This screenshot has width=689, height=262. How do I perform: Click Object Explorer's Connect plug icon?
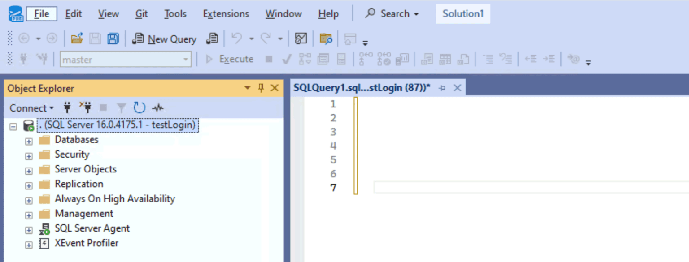67,107
